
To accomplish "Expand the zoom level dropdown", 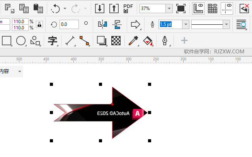I will tap(169, 9).
